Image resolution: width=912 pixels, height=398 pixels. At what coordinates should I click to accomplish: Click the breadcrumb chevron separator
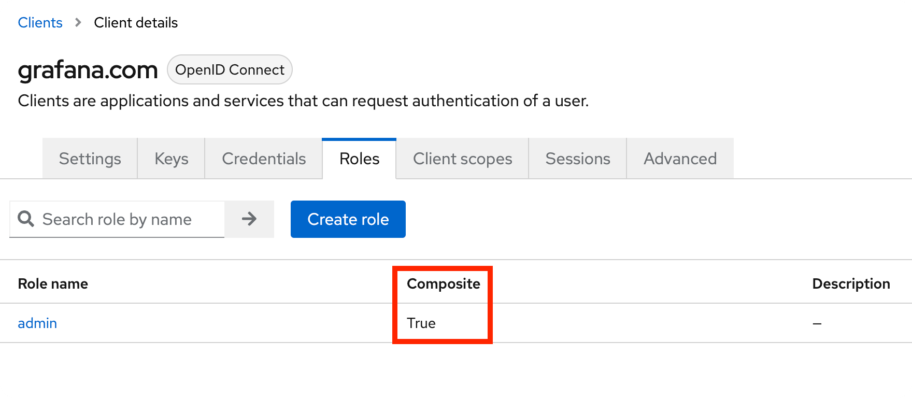[78, 22]
